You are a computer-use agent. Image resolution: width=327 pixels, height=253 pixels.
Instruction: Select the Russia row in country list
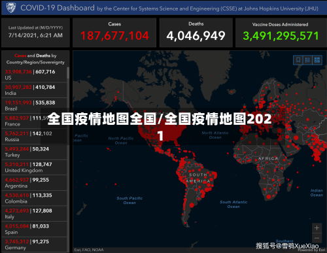[34, 137]
